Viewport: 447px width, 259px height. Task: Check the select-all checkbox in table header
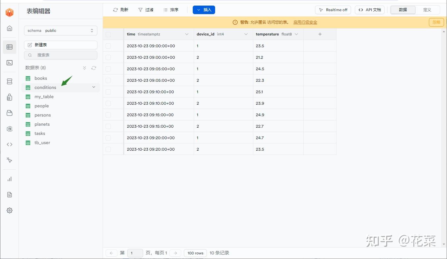108,34
